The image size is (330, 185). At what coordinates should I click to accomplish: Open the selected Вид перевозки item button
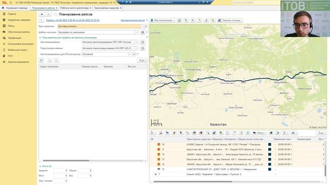point(145,26)
